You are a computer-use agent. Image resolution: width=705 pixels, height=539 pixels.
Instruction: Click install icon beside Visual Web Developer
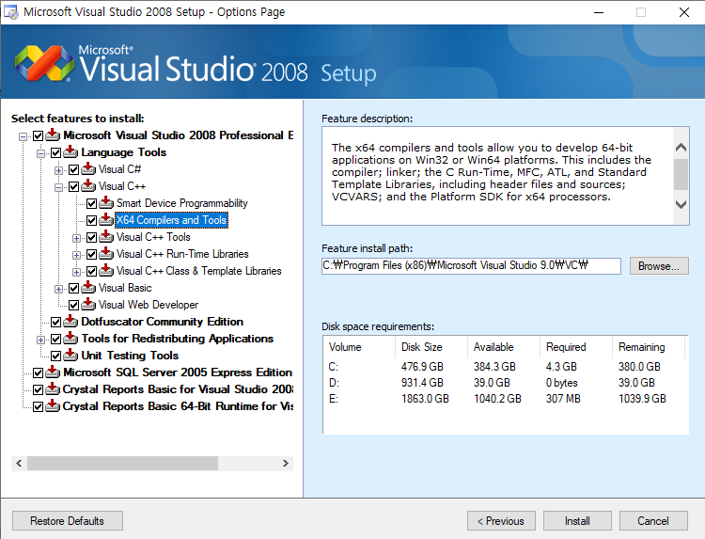(x=88, y=304)
